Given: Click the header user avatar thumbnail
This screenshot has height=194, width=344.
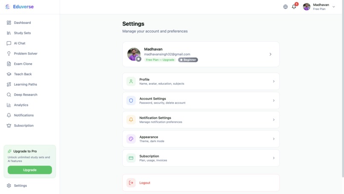Looking at the screenshot, I should (306, 6).
